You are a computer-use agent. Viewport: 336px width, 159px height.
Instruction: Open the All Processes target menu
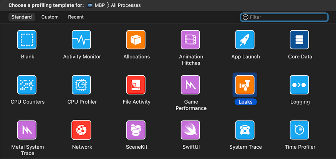pos(126,5)
